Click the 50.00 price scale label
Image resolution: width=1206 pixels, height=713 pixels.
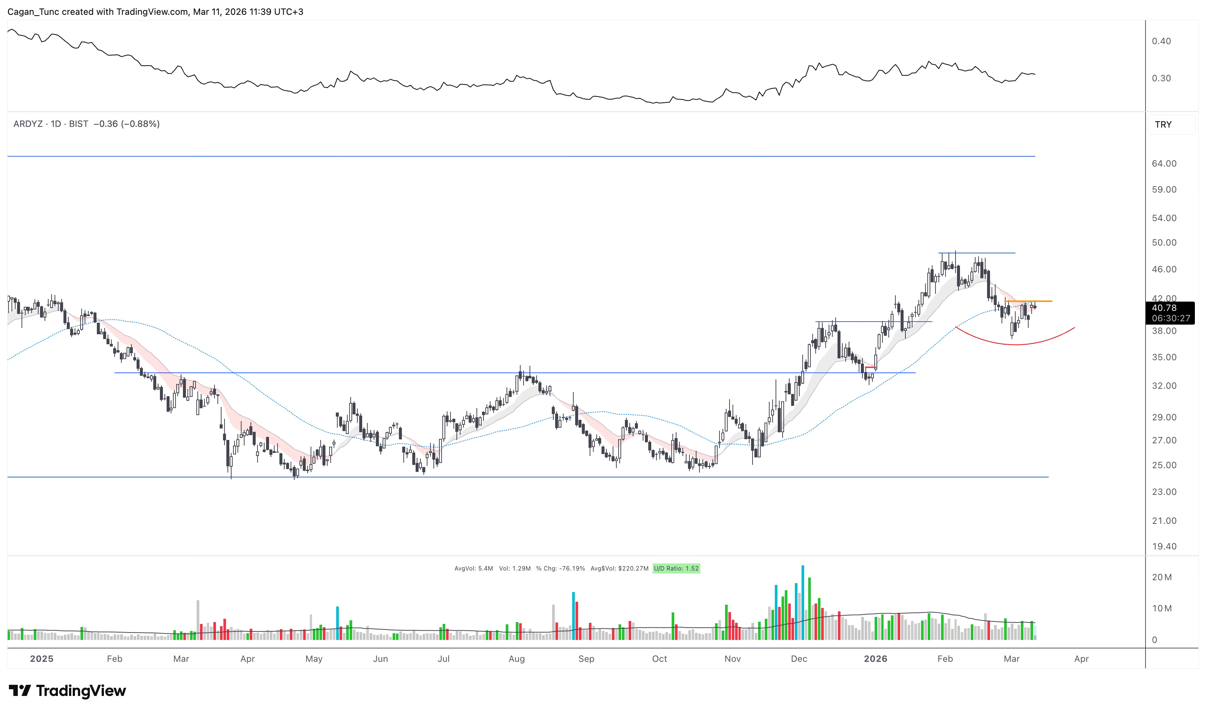click(1164, 243)
